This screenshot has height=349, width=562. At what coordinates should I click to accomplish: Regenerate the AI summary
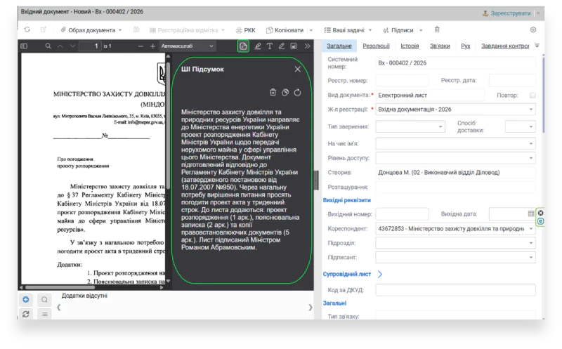click(297, 93)
